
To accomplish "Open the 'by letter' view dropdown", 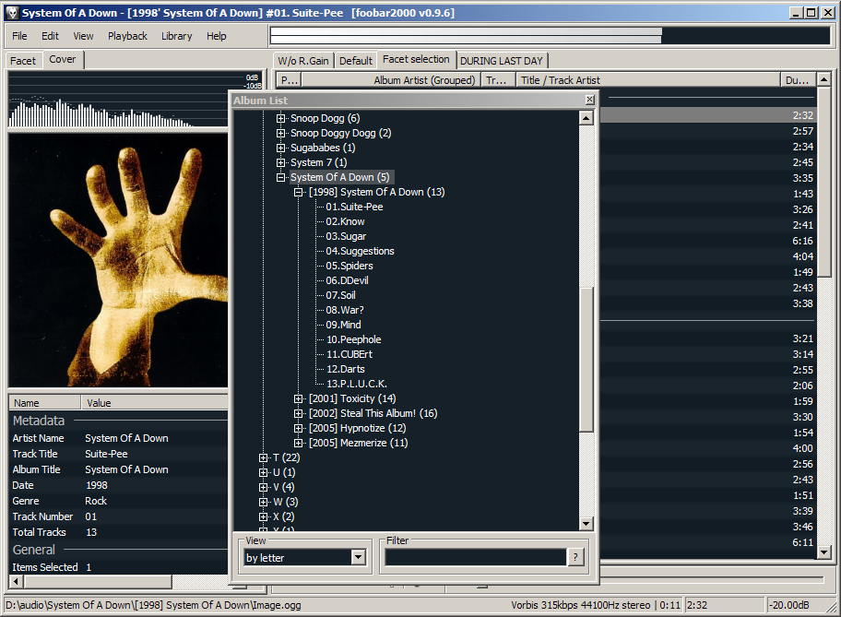I will tap(359, 557).
